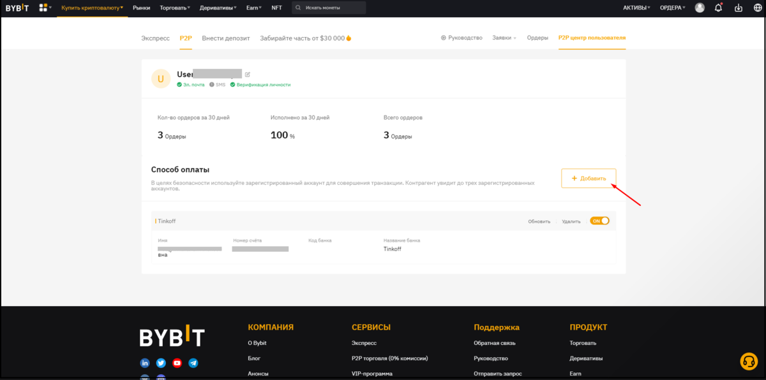Open the notifications bell icon
Screen dimensions: 766x380
pos(718,8)
